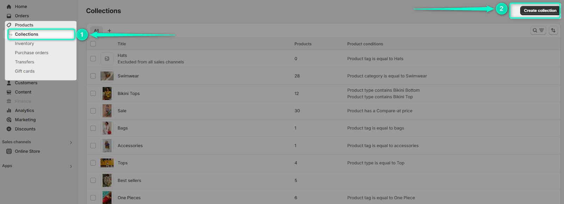Open Inventory in the Products submenu
This screenshot has height=204, width=564.
pyautogui.click(x=24, y=44)
